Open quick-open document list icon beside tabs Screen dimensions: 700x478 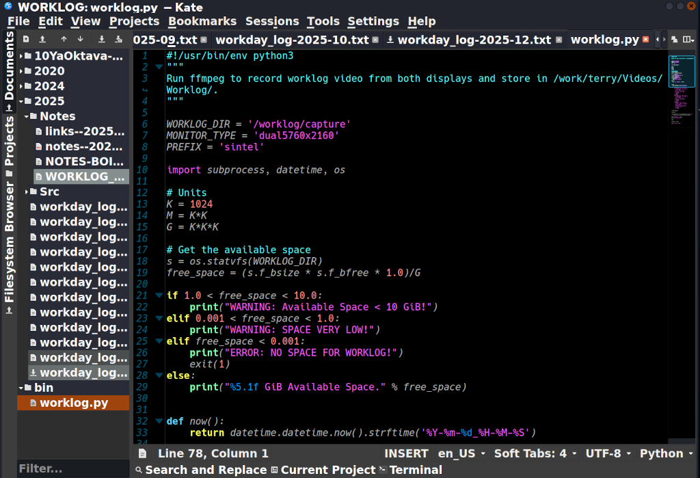[x=674, y=40]
